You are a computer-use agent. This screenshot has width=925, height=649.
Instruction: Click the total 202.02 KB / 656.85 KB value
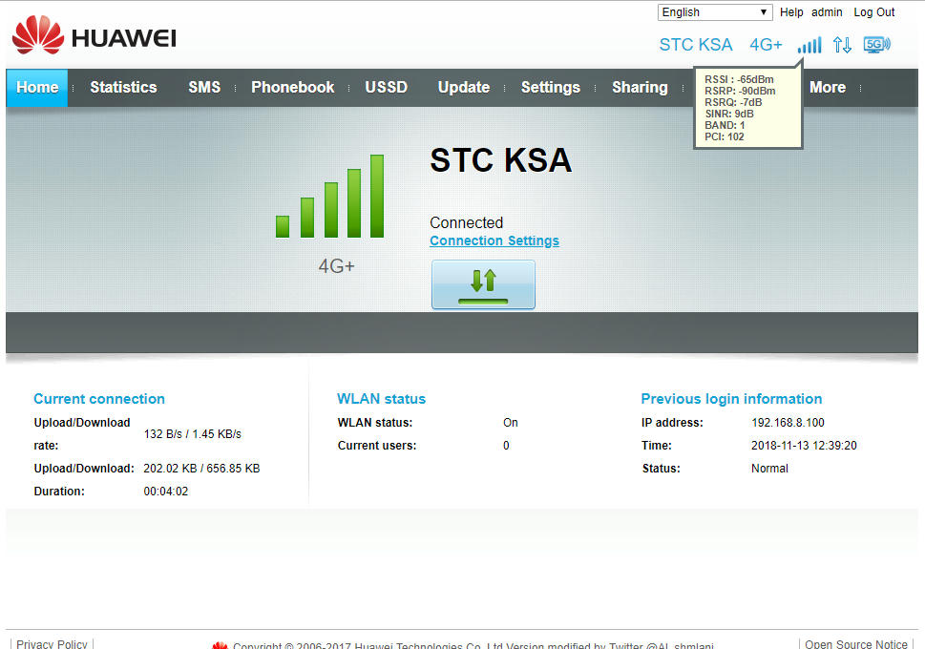tap(201, 469)
